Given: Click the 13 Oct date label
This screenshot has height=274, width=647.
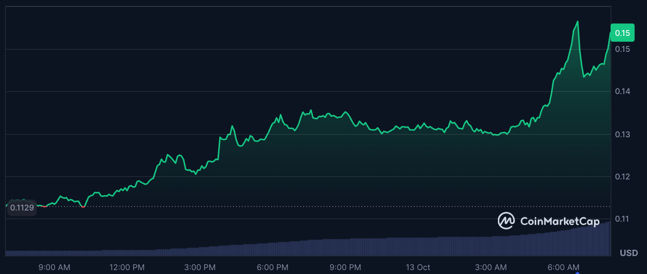Looking at the screenshot, I should (x=418, y=267).
